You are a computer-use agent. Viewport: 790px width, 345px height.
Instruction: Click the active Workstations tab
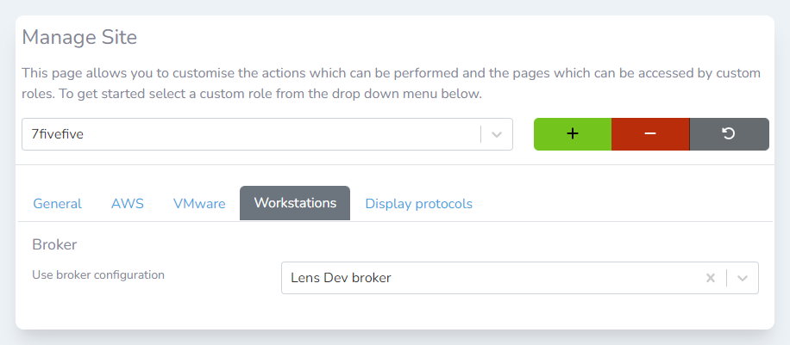295,204
